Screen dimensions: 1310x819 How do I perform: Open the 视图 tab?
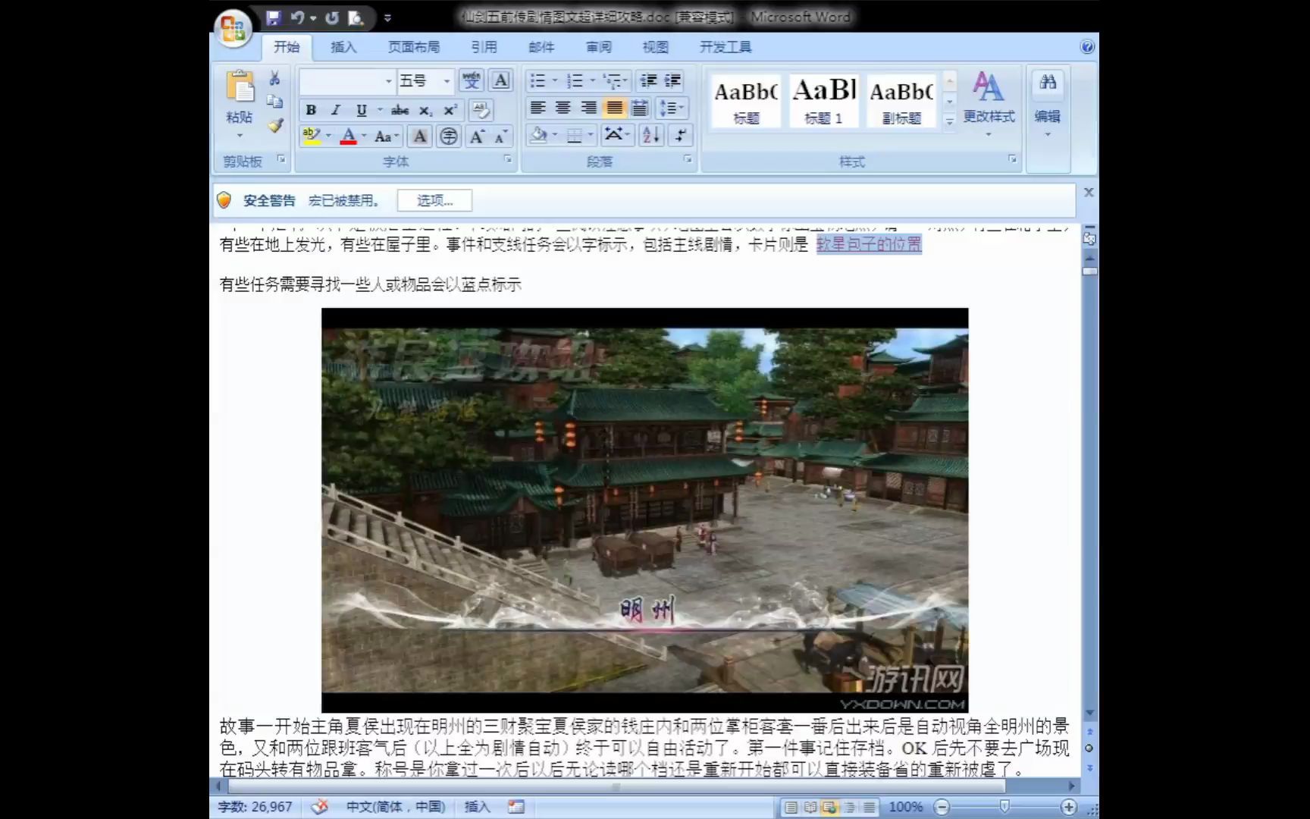tap(656, 47)
